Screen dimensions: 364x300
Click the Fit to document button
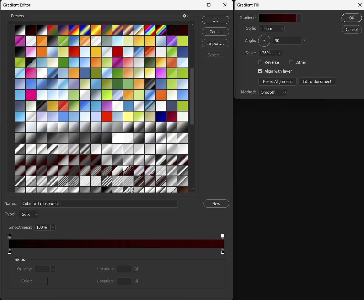(x=317, y=82)
